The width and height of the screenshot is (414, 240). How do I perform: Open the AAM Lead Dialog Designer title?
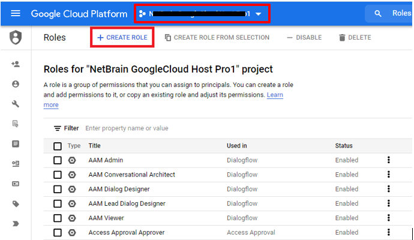127,203
